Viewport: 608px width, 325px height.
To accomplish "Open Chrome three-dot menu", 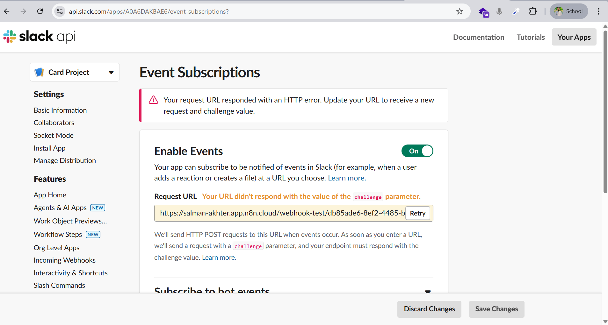I will tap(598, 11).
